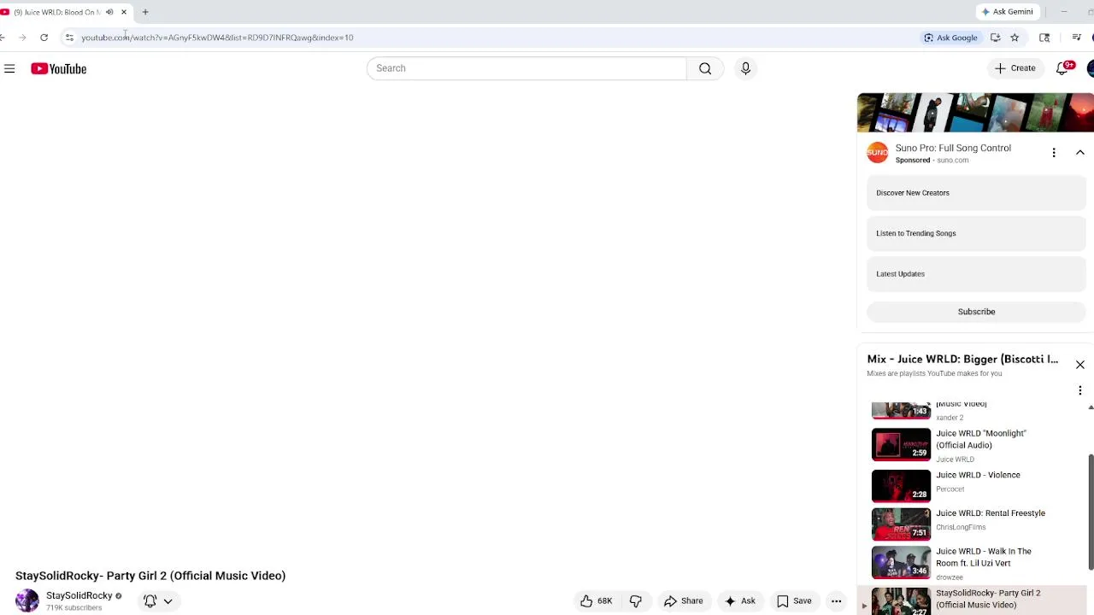The image size is (1094, 615).
Task: Click the URL in address bar
Action: click(217, 38)
